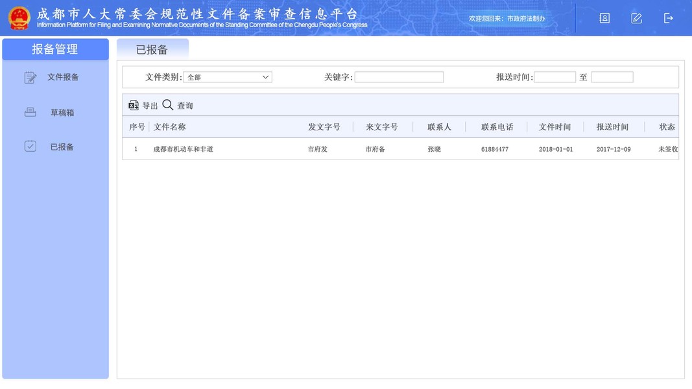Image resolution: width=692 pixels, height=389 pixels.
Task: Click the platform title 成都市人大常委会规范性文件备案审查信息平台
Action: (197, 14)
